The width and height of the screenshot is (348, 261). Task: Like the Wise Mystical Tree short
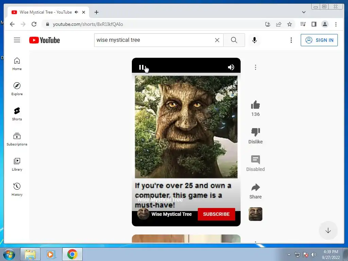(x=256, y=105)
